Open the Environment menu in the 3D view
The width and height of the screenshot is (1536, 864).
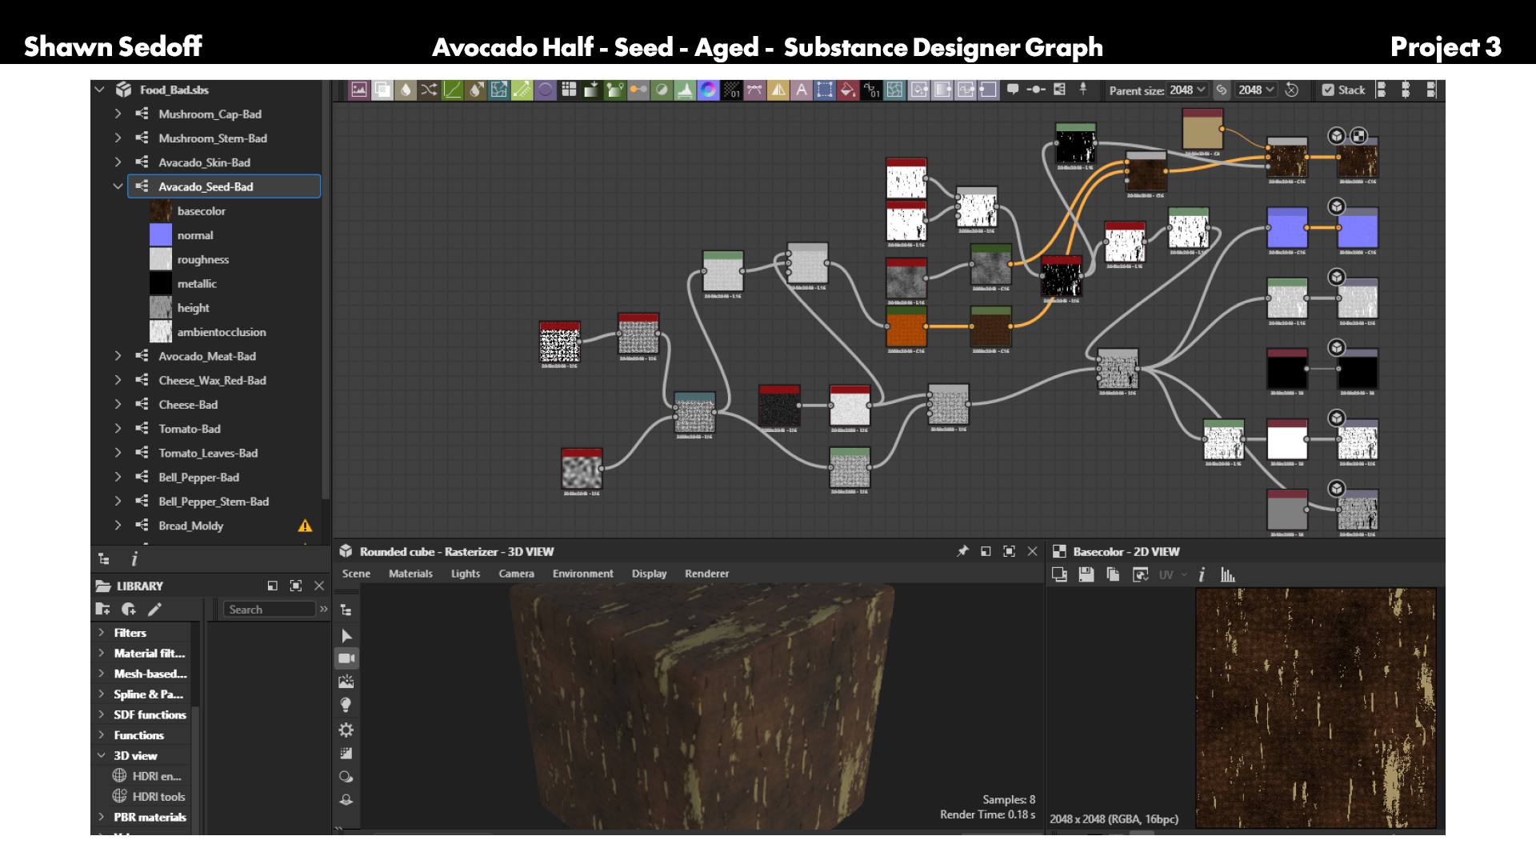tap(582, 574)
